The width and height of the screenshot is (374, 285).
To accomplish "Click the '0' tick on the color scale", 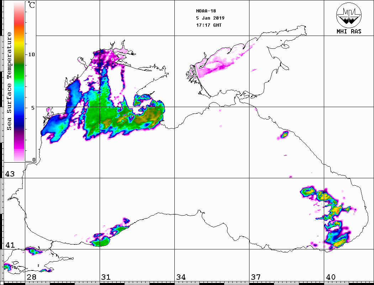I will (x=34, y=160).
